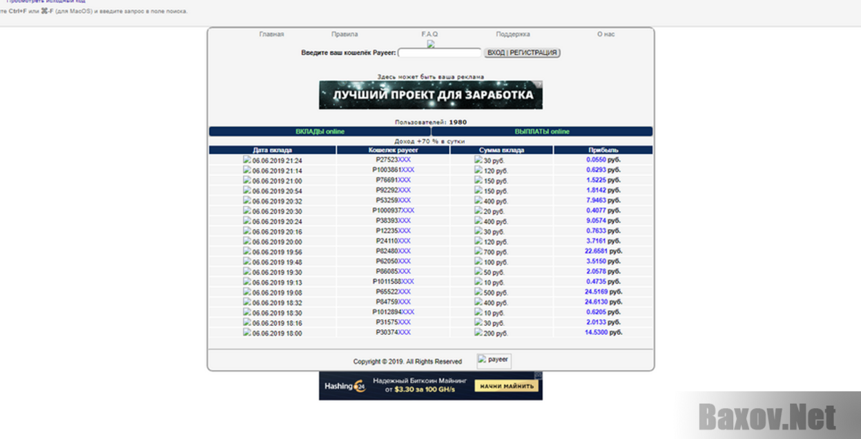This screenshot has width=861, height=439.
Task: Open wallet link P30374XXX
Action: click(x=394, y=332)
